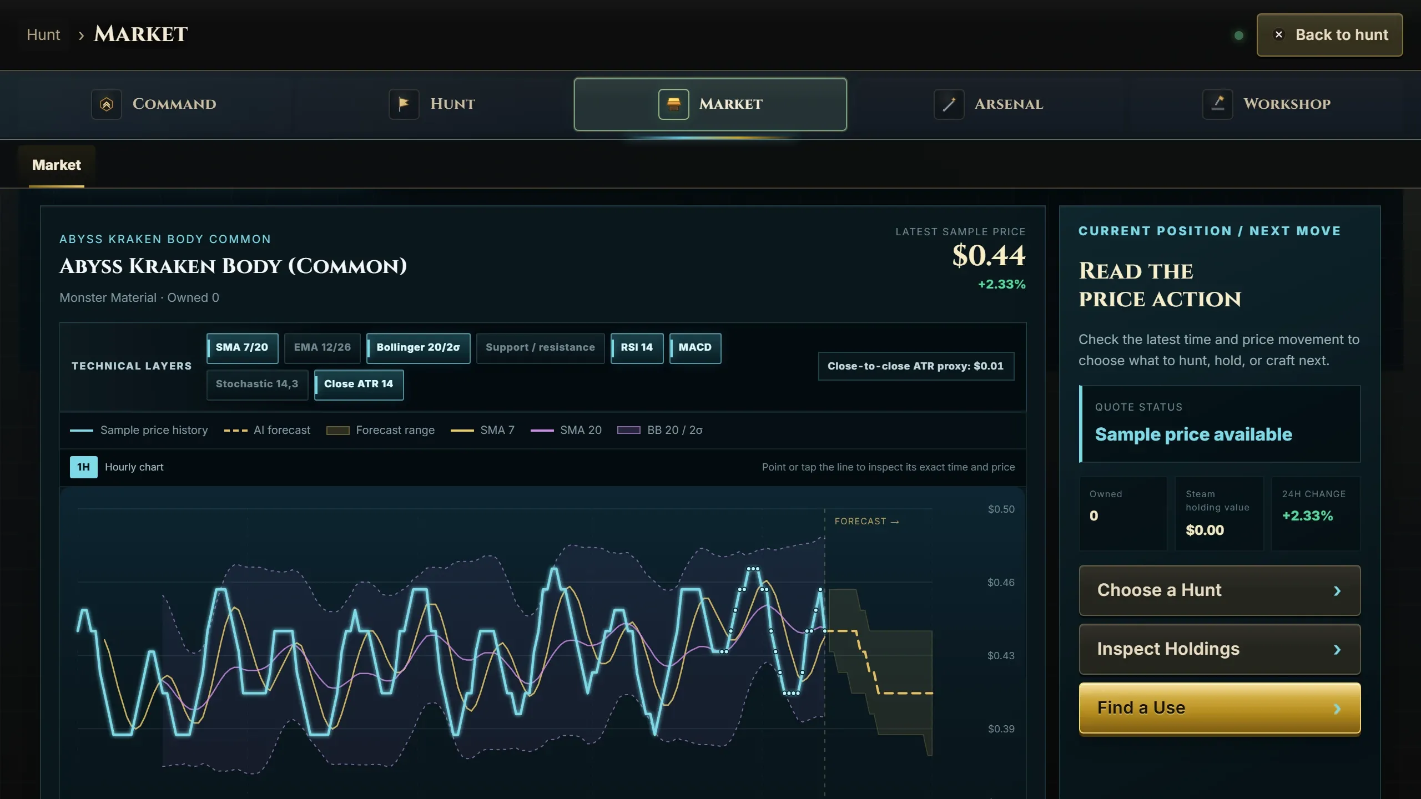Click the X icon in Back to hunt
This screenshot has height=799, width=1421.
point(1279,34)
